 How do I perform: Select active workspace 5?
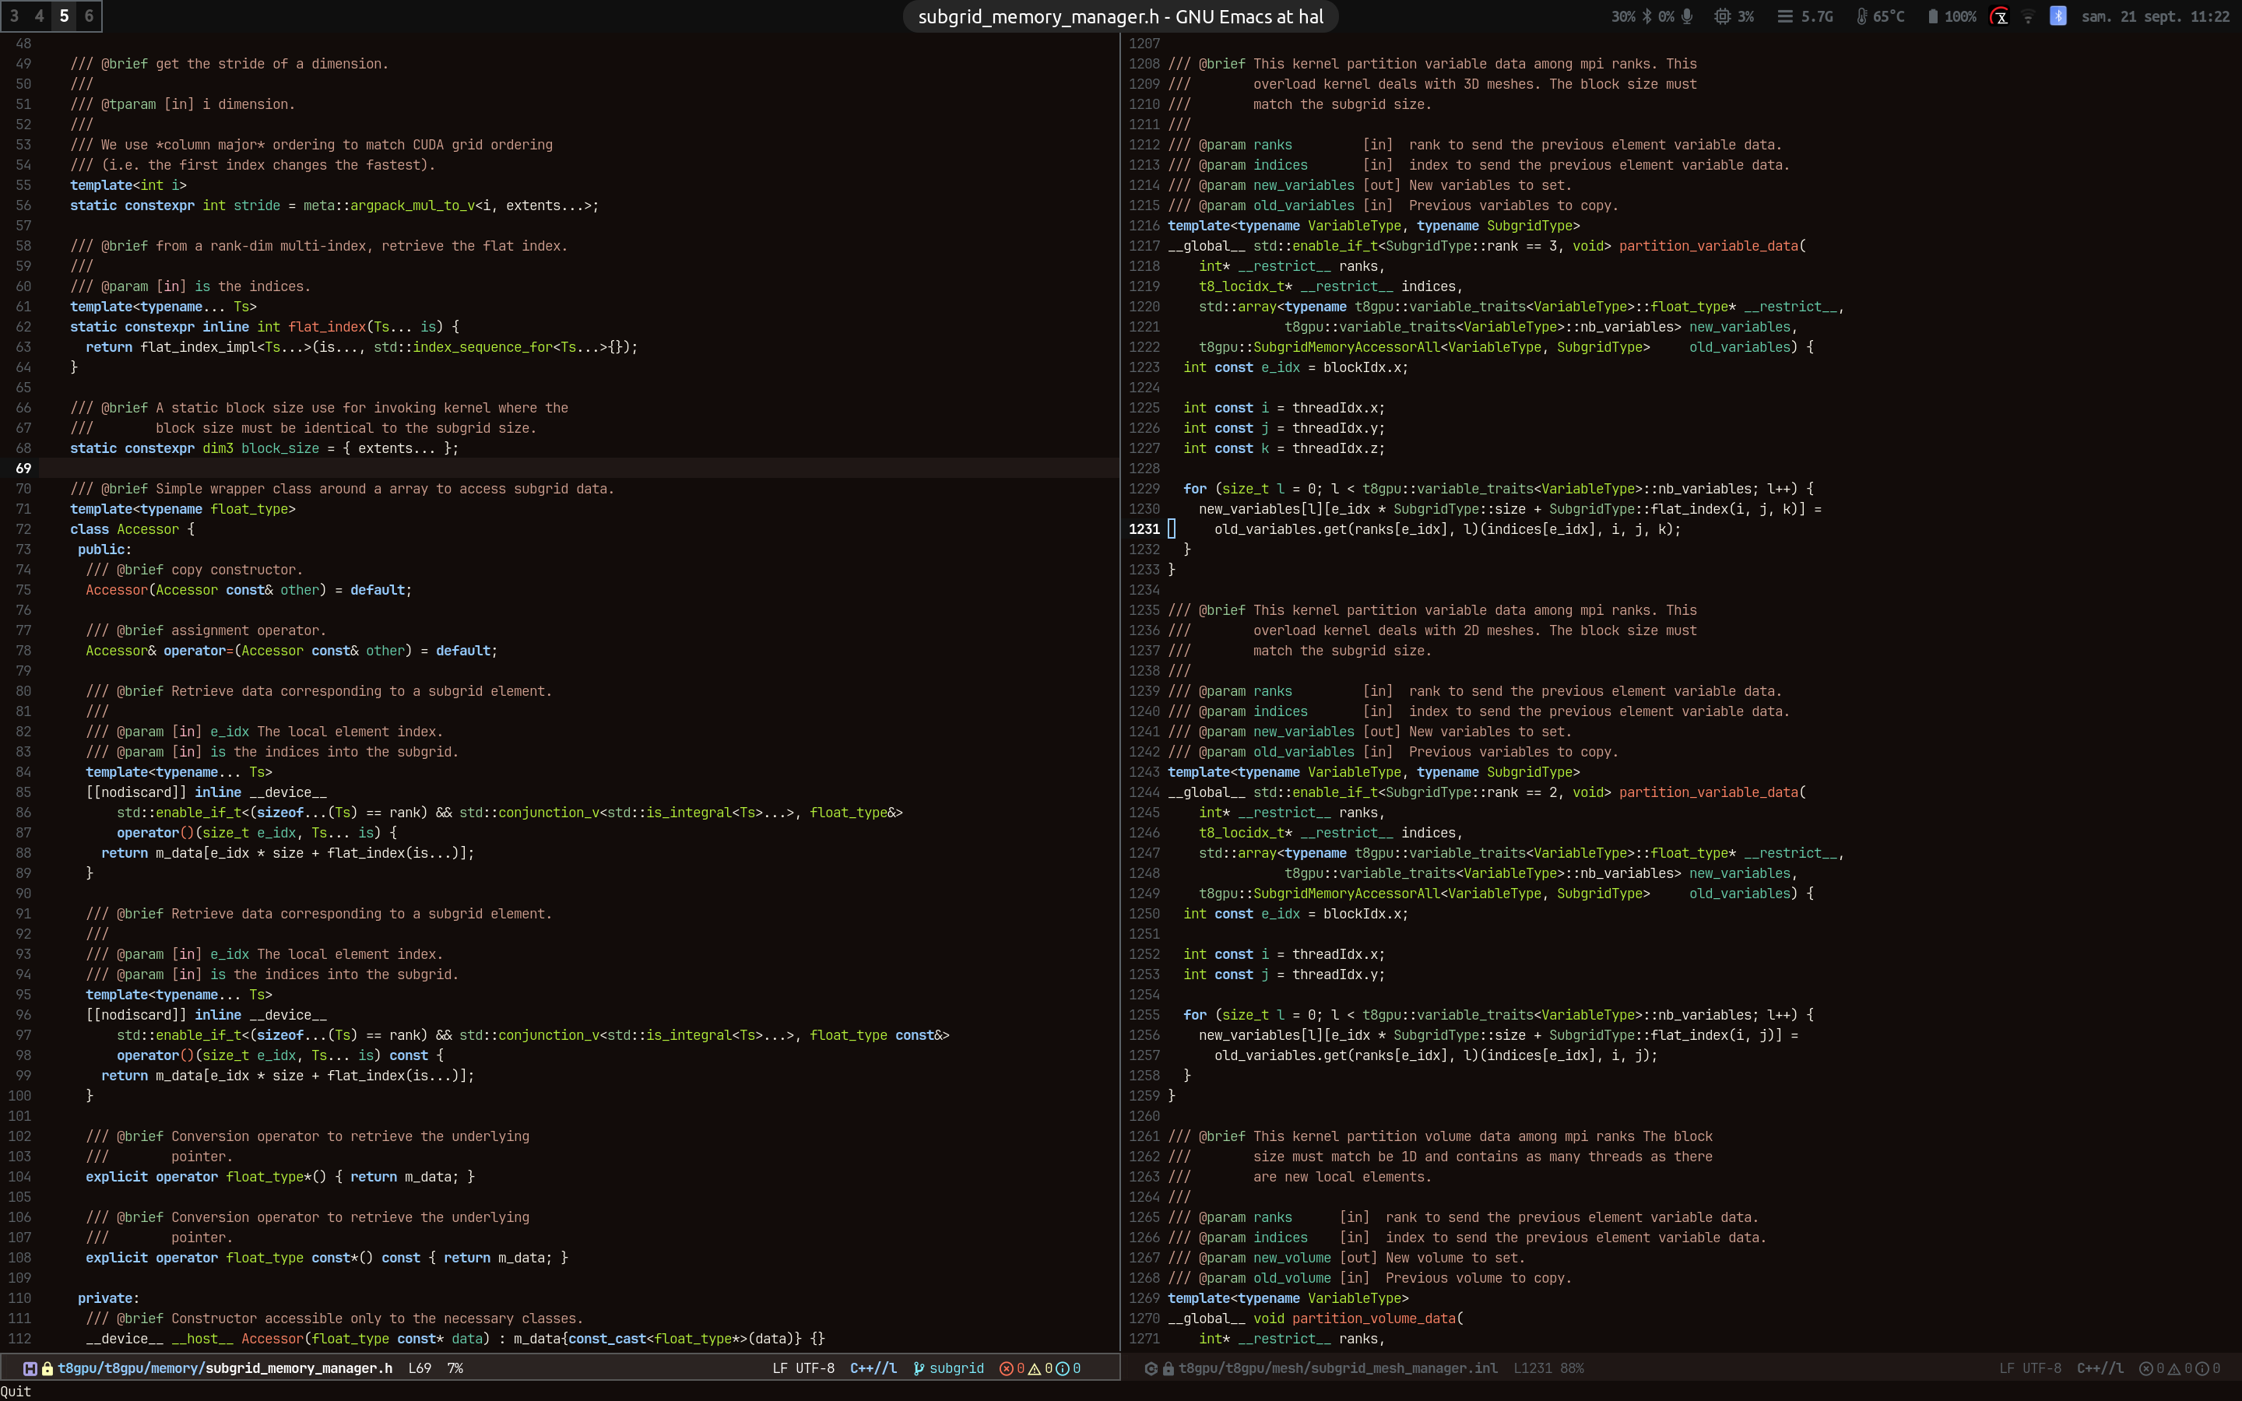64,16
